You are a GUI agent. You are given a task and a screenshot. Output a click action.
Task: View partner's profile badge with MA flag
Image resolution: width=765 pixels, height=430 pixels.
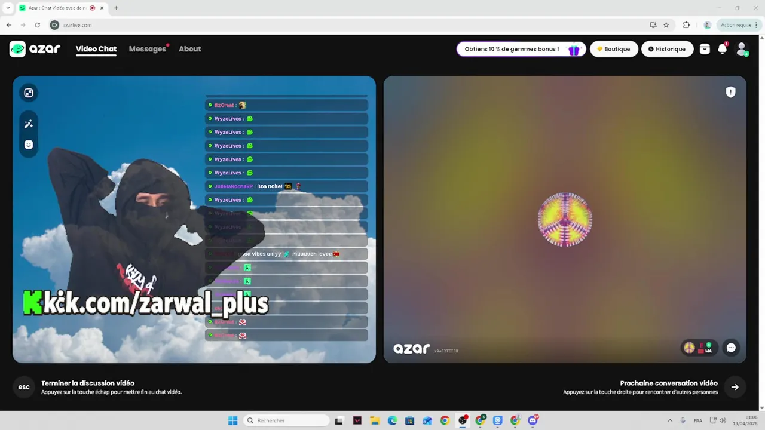tap(699, 348)
